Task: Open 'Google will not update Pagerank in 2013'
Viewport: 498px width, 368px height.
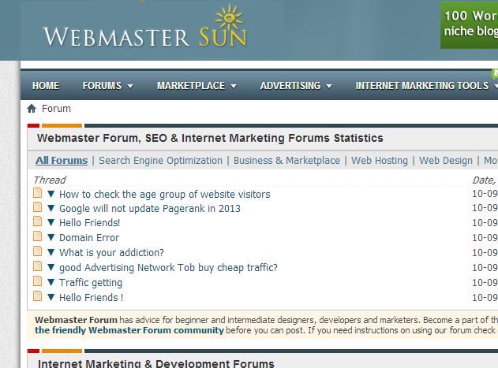Action: [x=150, y=209]
